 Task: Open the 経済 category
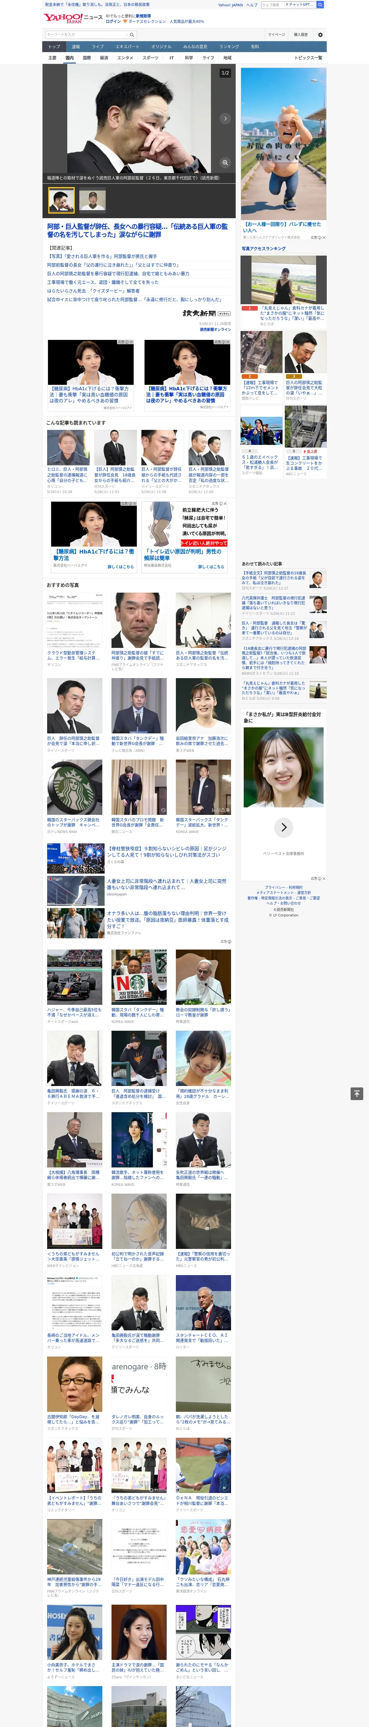click(104, 58)
